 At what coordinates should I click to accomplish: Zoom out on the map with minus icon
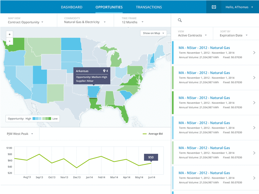(9, 41)
